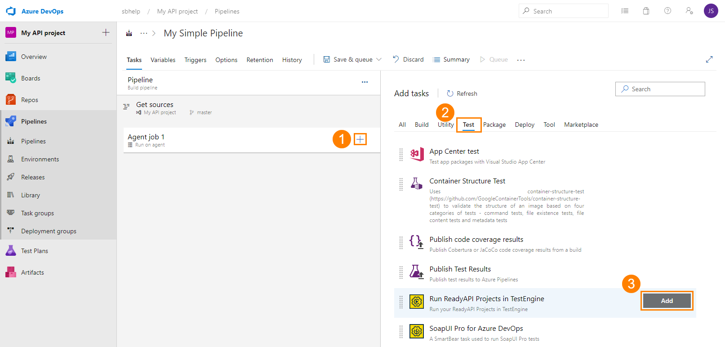725x347 pixels.
Task: Open toolbar more actions ellipsis
Action: (520, 60)
